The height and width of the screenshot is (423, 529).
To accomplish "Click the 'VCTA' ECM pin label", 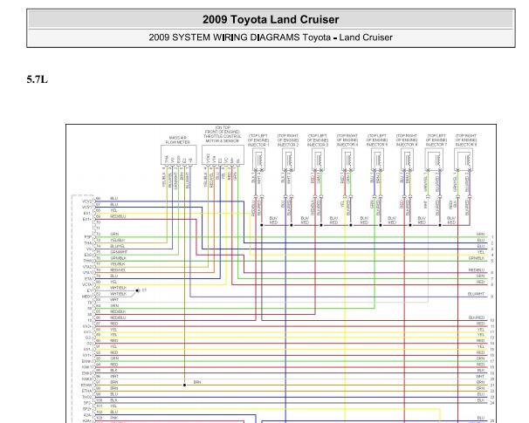I will coord(87,284).
